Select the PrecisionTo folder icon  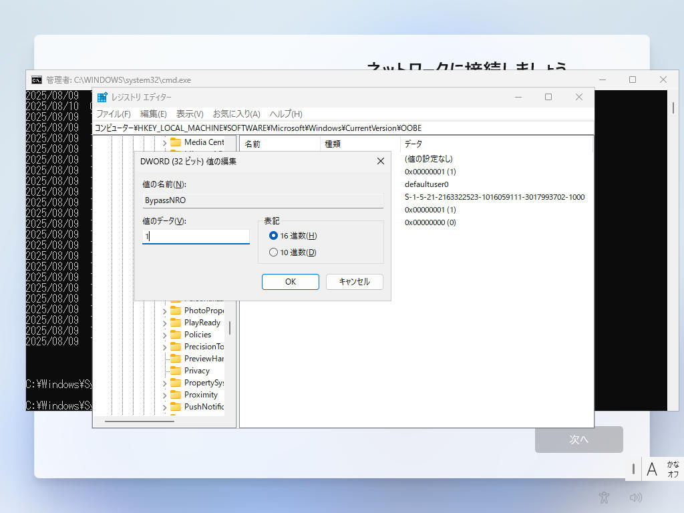176,347
